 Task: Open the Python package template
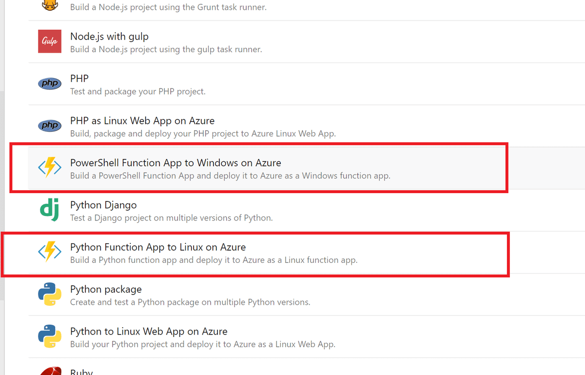(106, 289)
